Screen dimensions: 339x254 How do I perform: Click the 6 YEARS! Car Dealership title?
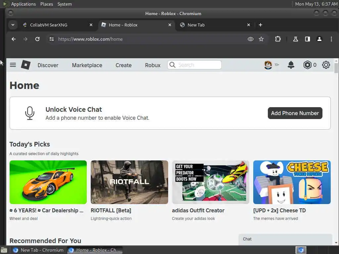coord(46,210)
